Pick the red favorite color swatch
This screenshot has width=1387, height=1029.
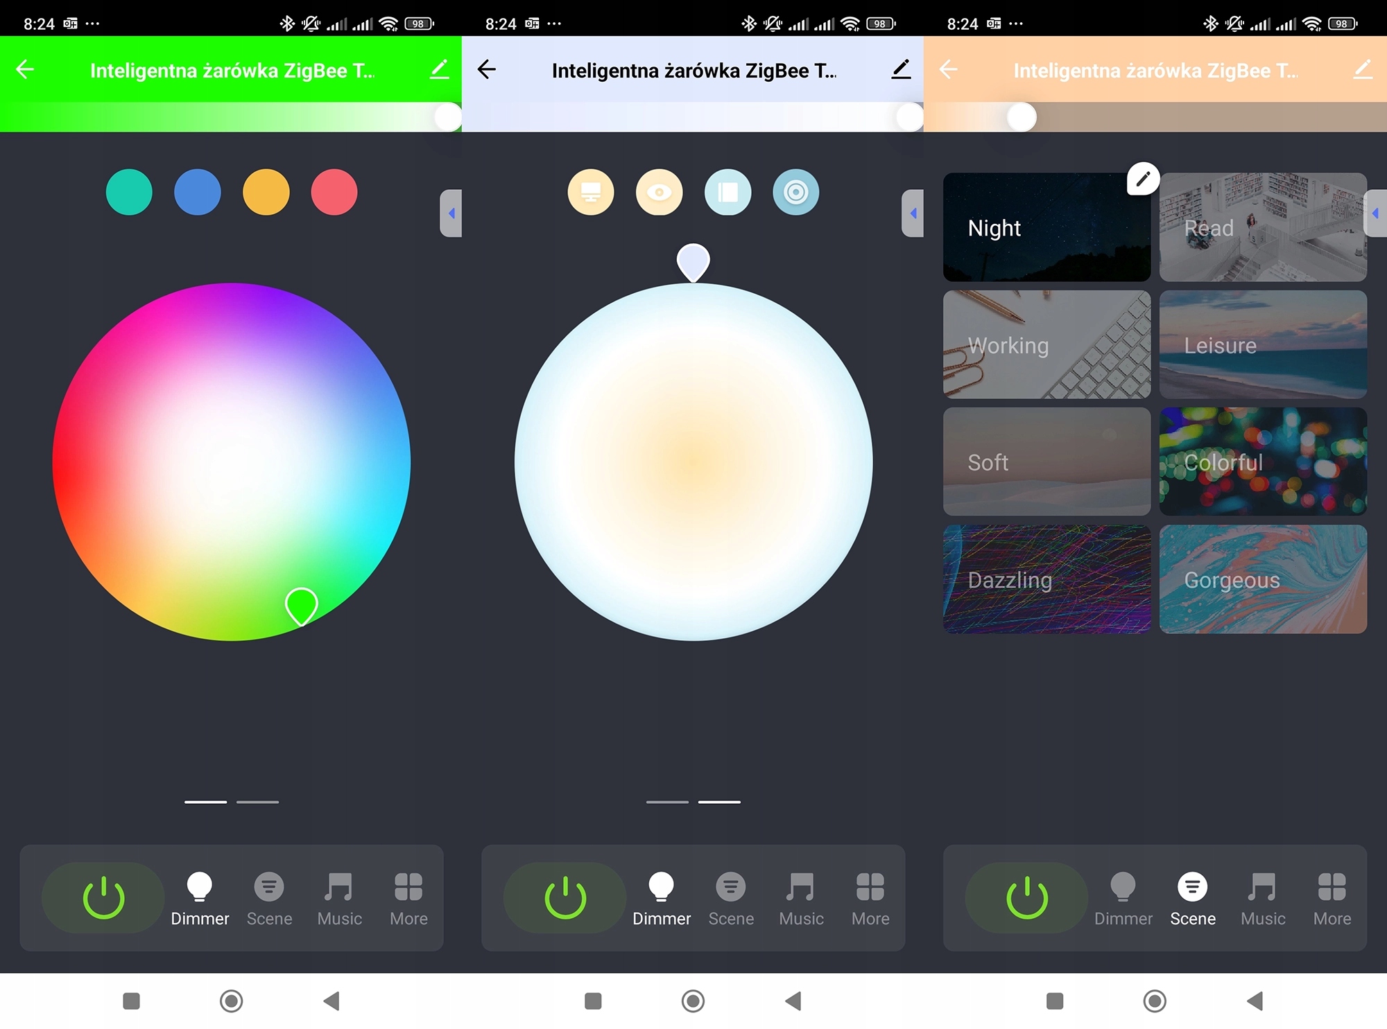click(x=334, y=192)
